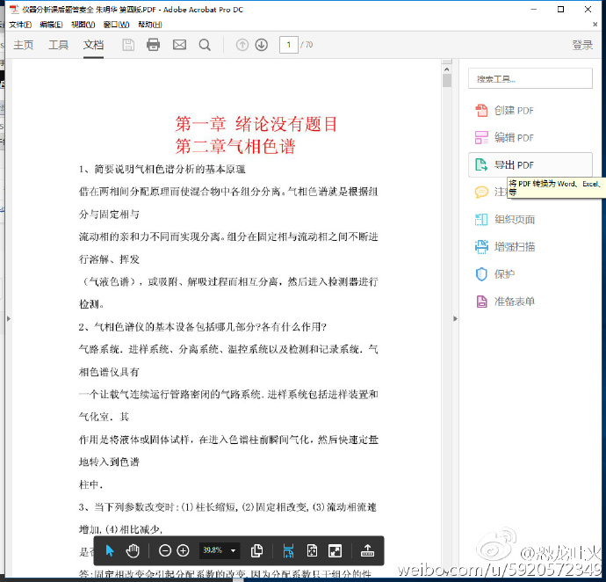Click the print icon in toolbar
Screen dimensions: 606x582
154,45
